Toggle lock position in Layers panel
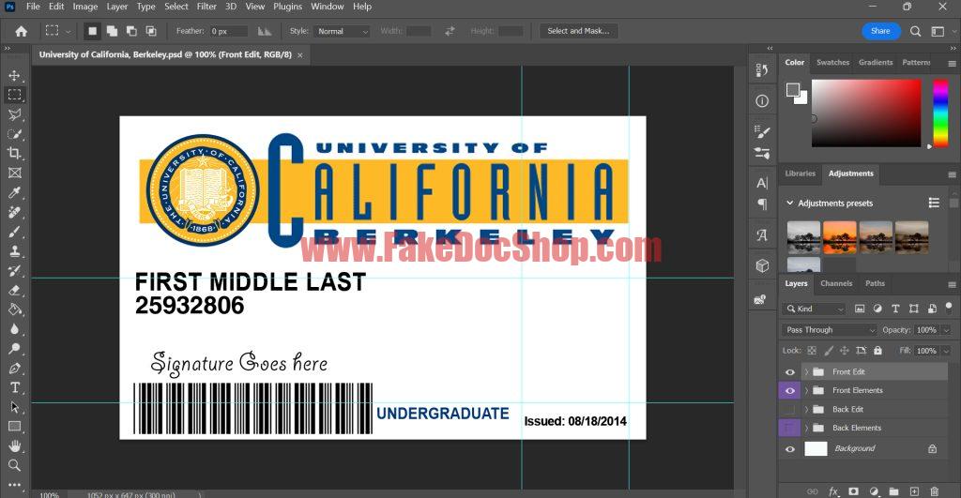The width and height of the screenshot is (961, 498). (844, 351)
